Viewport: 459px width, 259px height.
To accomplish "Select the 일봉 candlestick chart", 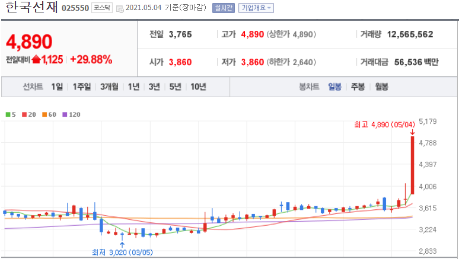I will click(334, 87).
